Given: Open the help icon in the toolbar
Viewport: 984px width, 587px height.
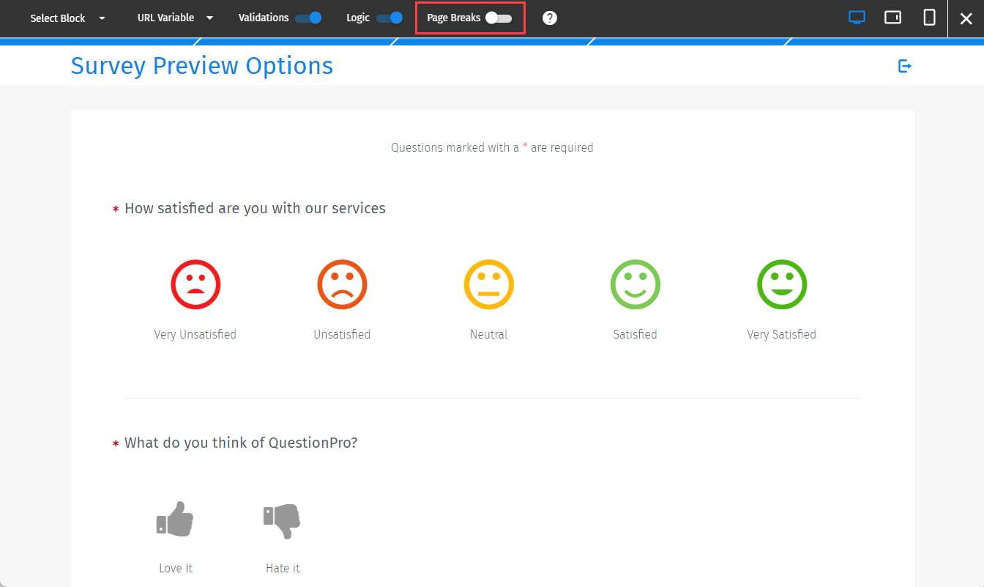Looking at the screenshot, I should coord(550,17).
